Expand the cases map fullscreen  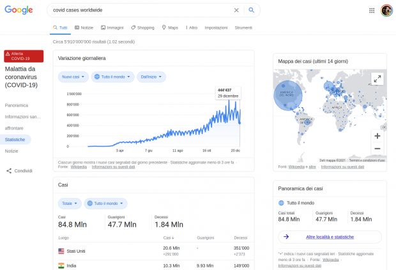pyautogui.click(x=377, y=79)
